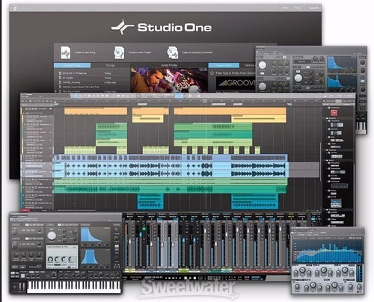Click a key on the bottom-left synth keyboard
The width and height of the screenshot is (374, 302).
74,286
